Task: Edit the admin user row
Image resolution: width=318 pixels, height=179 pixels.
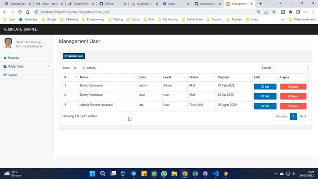Action: (x=265, y=87)
